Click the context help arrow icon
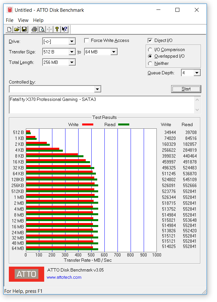Viewport: 217px width, 302px height. 64,29
